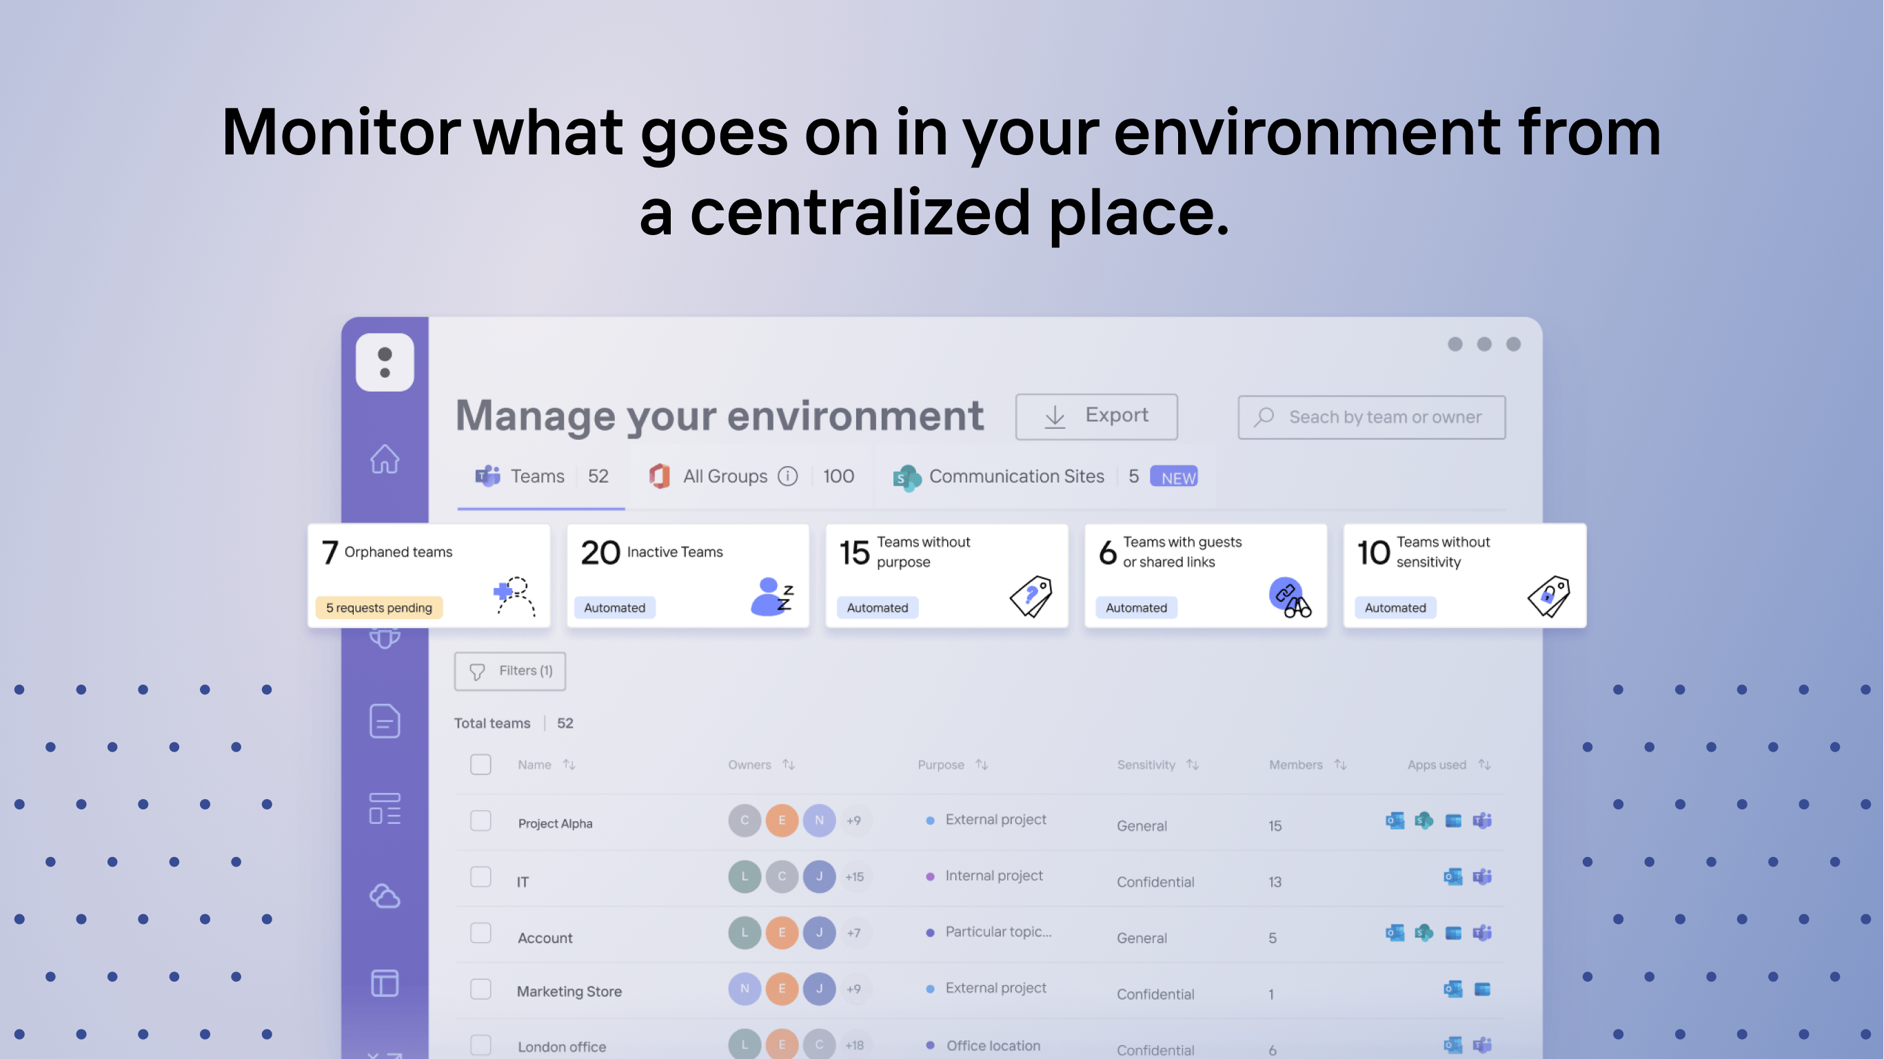Screen dimensions: 1884x1059
Task: Open the layout table icon in sidebar
Action: coord(384,983)
